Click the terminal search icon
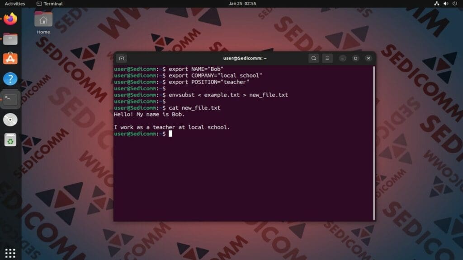The width and height of the screenshot is (463, 260). (314, 58)
